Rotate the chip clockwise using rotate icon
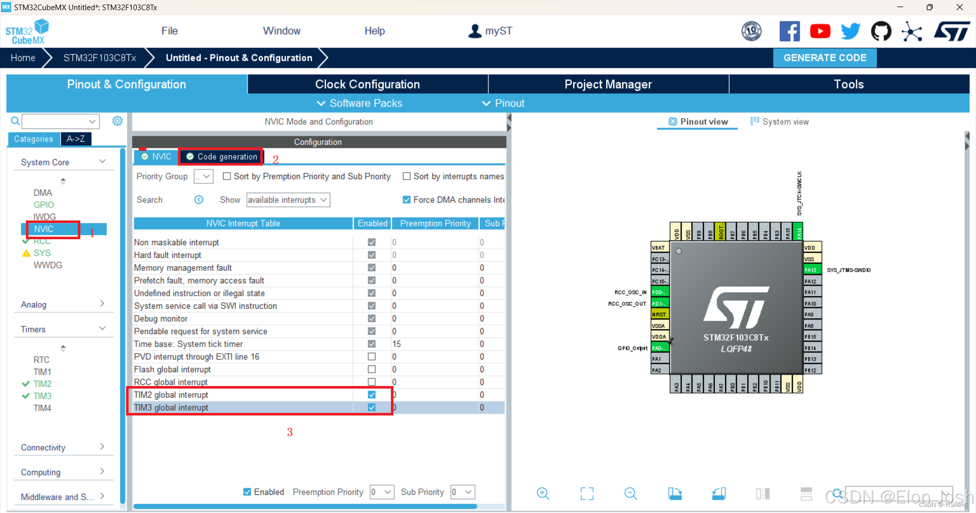This screenshot has height=513, width=976. pyautogui.click(x=675, y=493)
